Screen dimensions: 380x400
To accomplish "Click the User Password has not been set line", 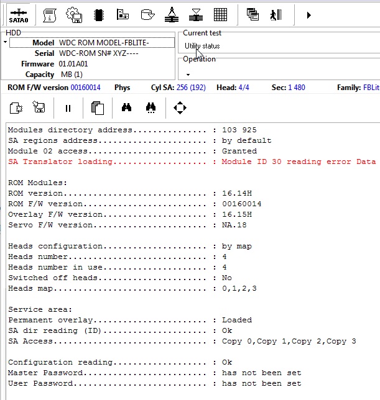I will pyautogui.click(x=154, y=383).
